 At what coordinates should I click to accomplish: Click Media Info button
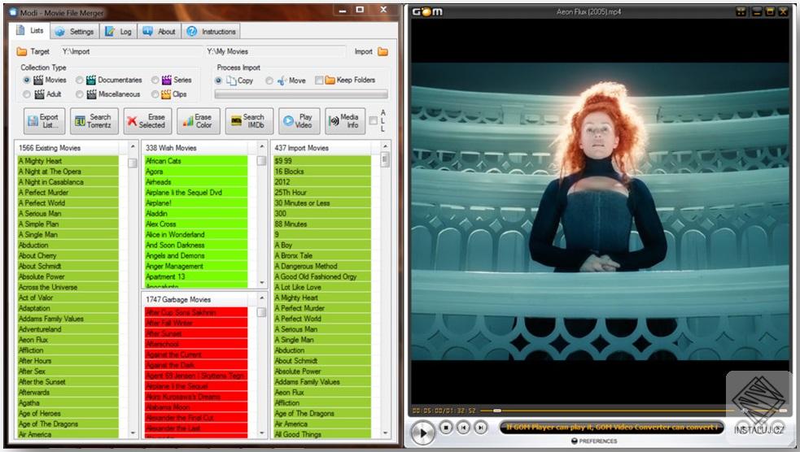pos(345,121)
